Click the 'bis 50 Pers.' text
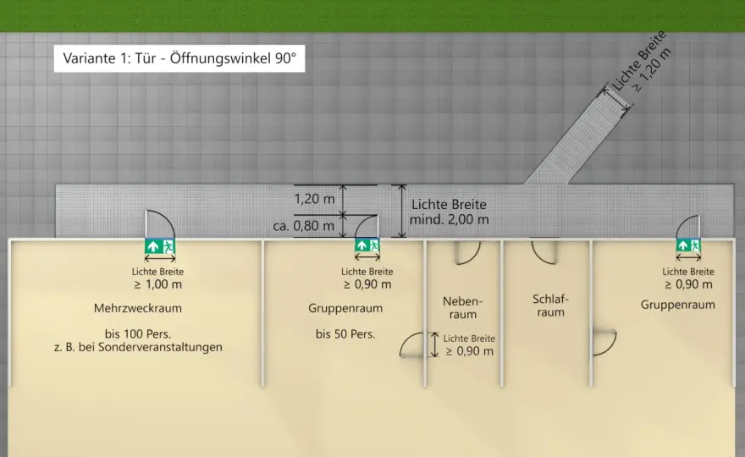The width and height of the screenshot is (745, 457). pos(345,334)
